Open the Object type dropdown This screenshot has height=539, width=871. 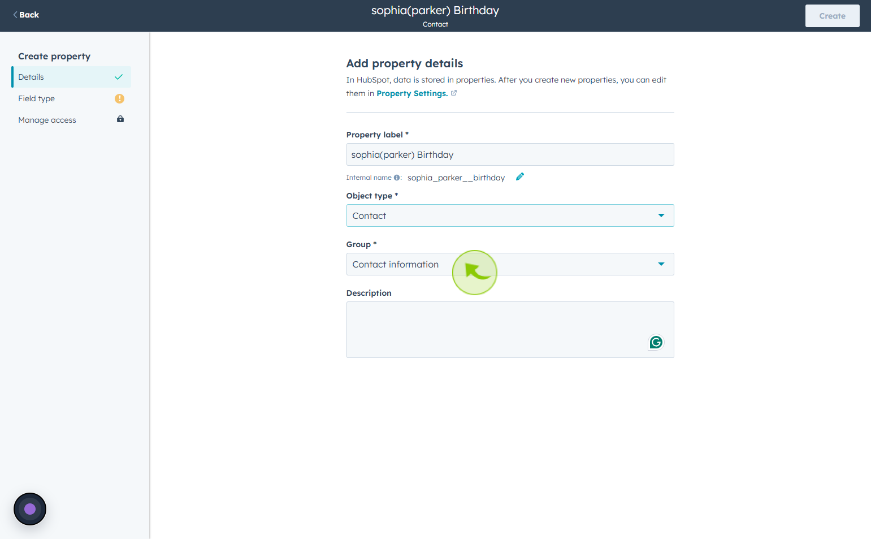coord(510,215)
